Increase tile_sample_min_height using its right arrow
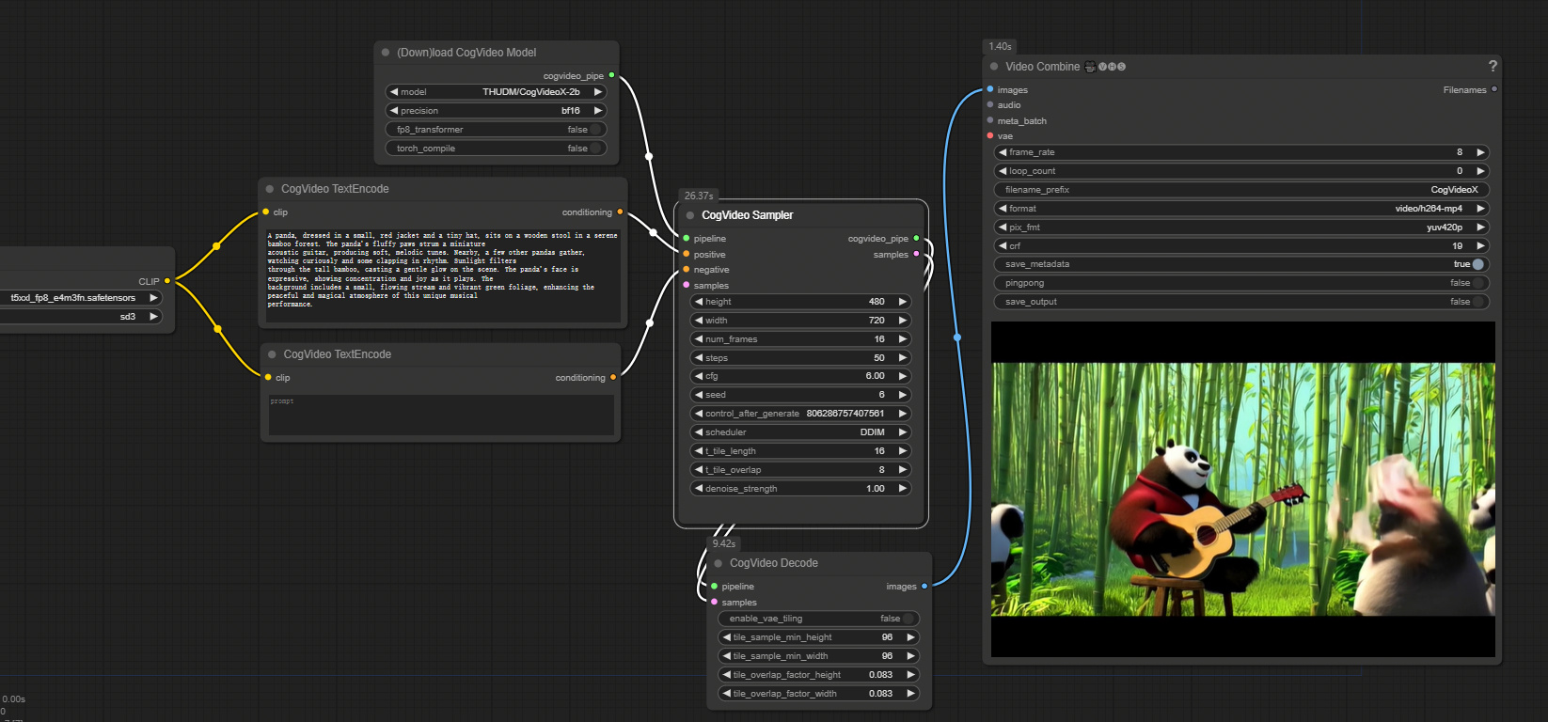Image resolution: width=1548 pixels, height=722 pixels. [910, 637]
